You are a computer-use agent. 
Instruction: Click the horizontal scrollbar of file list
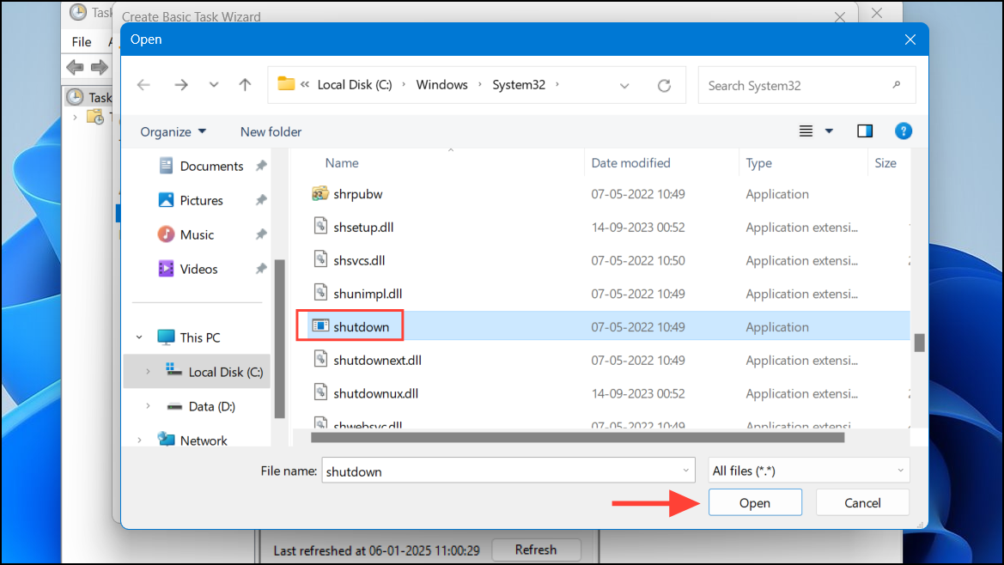(577, 438)
